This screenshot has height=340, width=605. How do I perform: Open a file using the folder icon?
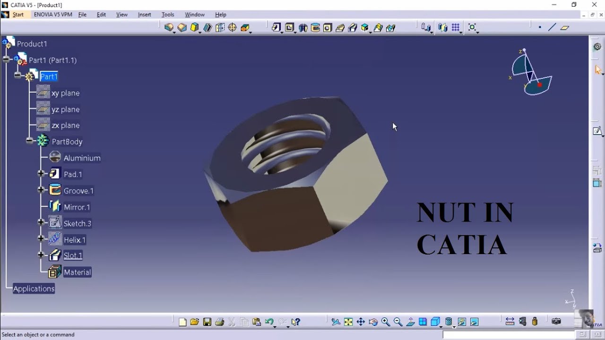(195, 322)
